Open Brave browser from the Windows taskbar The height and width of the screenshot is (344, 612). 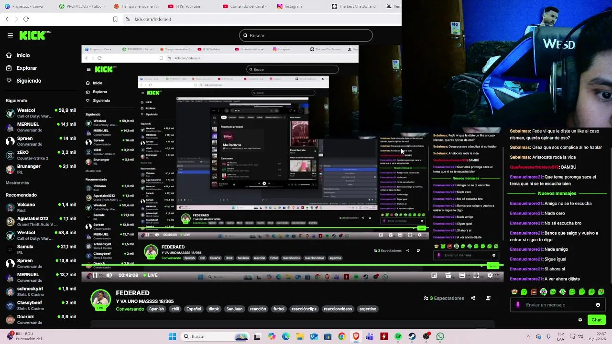click(x=356, y=336)
